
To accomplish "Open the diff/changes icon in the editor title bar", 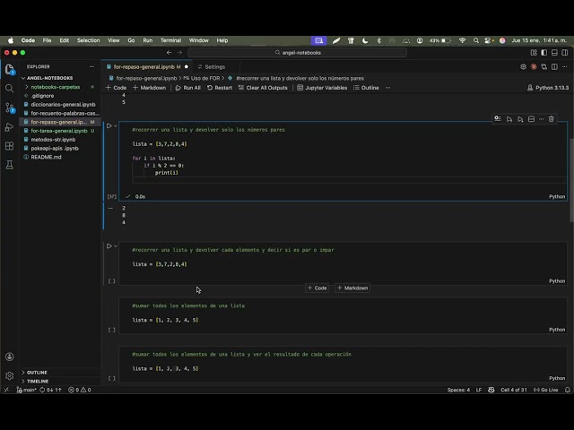I will (x=544, y=66).
